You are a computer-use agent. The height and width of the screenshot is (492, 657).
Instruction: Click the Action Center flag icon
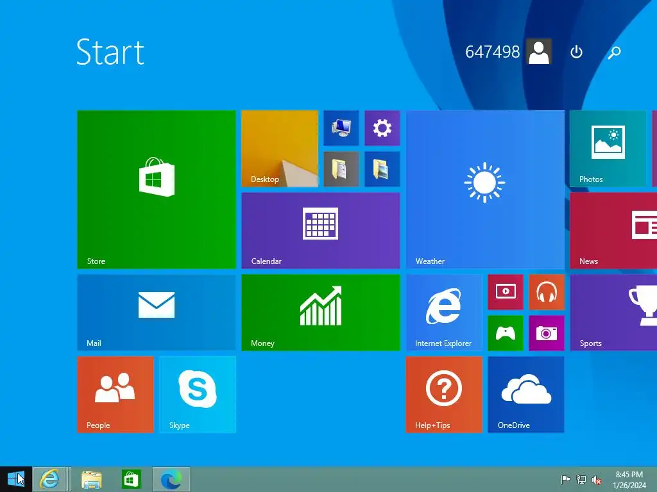point(565,479)
